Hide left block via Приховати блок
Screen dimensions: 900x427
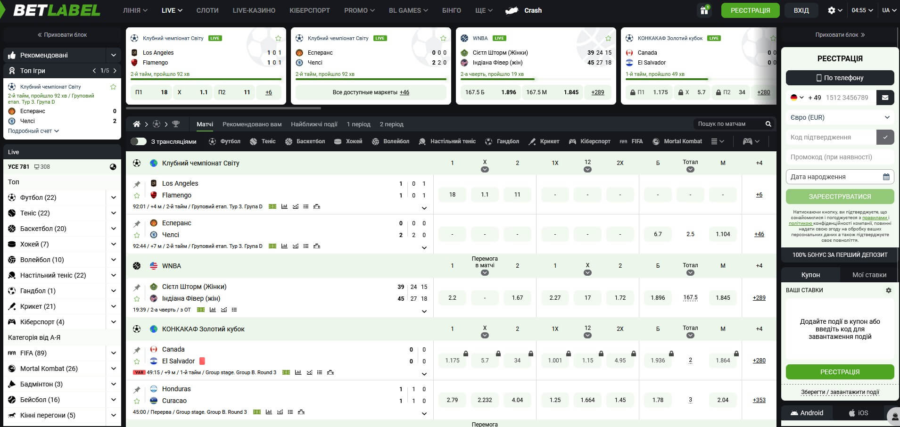coord(62,35)
